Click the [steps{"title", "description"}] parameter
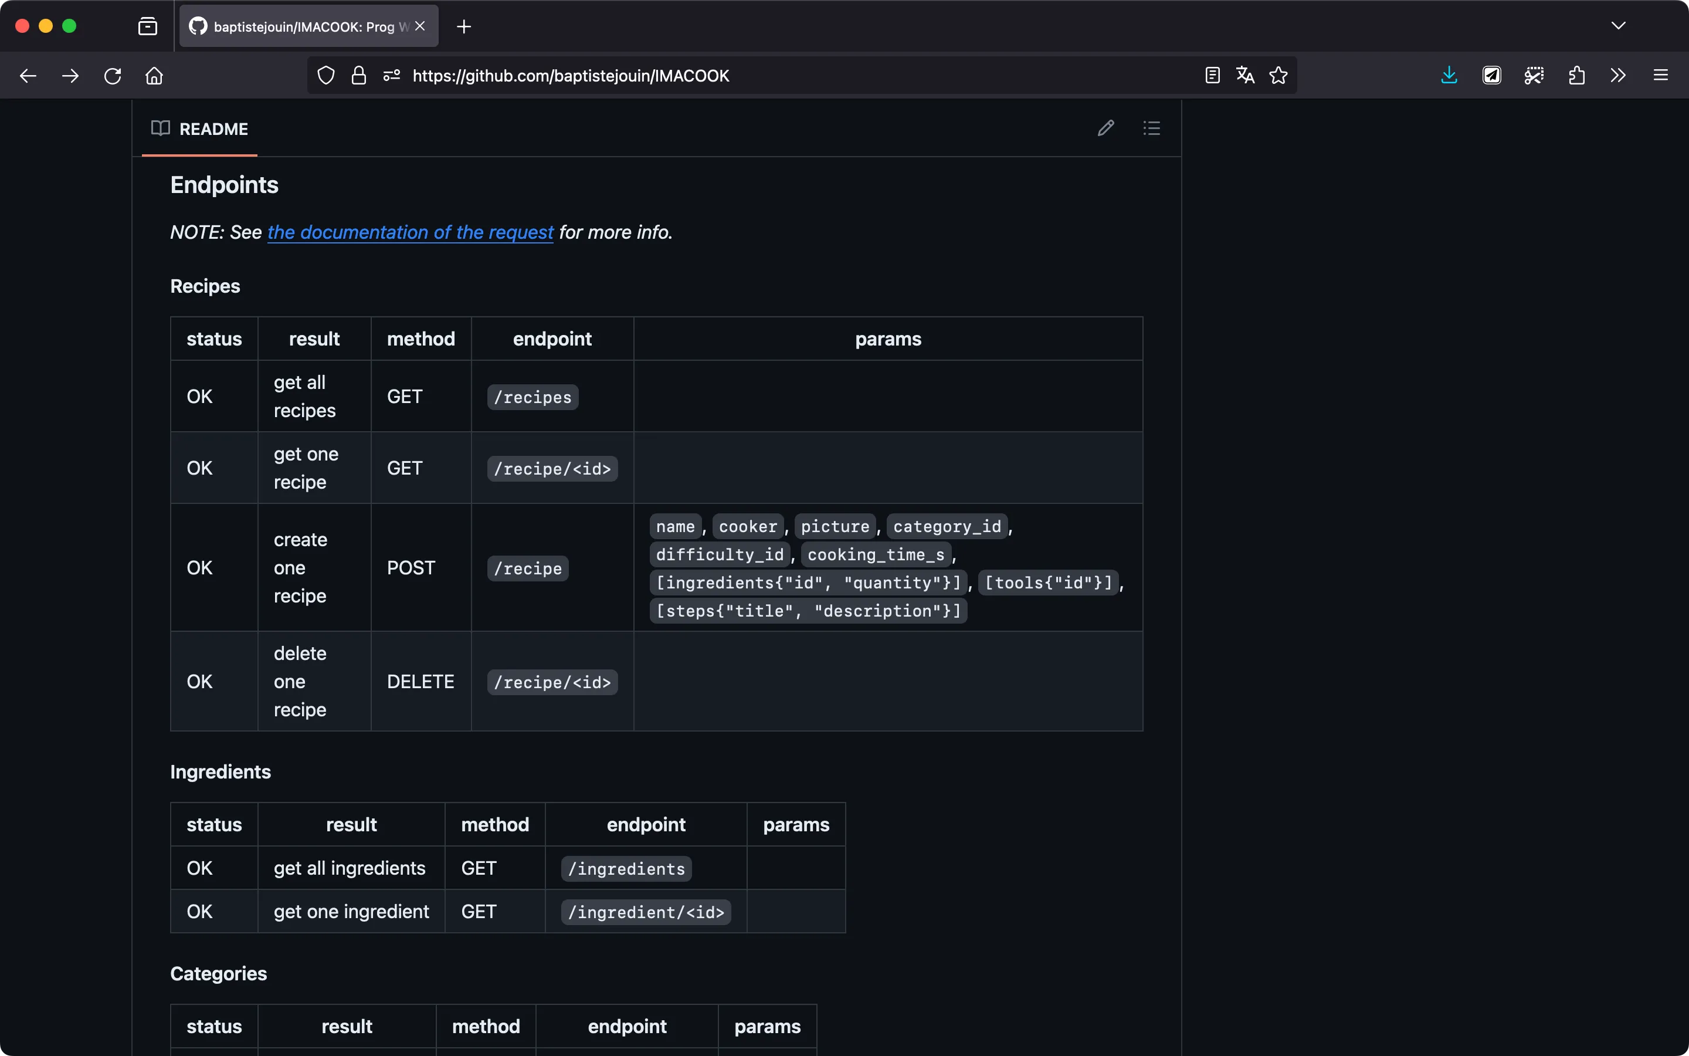 pos(808,610)
